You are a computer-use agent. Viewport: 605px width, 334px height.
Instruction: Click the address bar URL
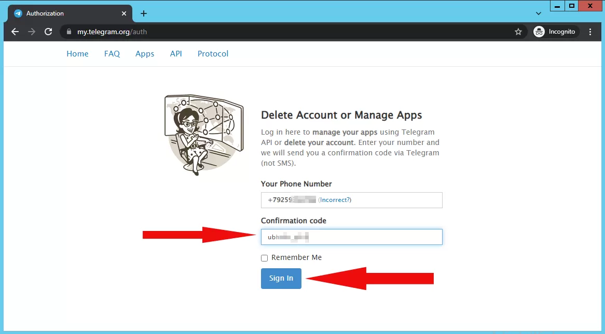click(112, 32)
